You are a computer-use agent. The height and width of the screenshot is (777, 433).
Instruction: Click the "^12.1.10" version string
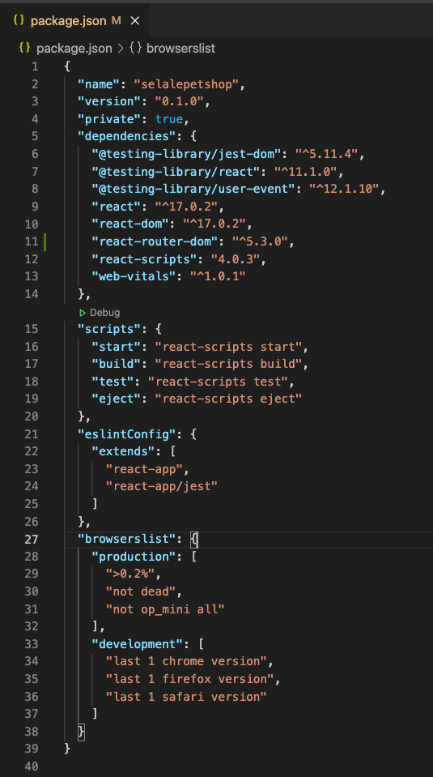tap(345, 190)
